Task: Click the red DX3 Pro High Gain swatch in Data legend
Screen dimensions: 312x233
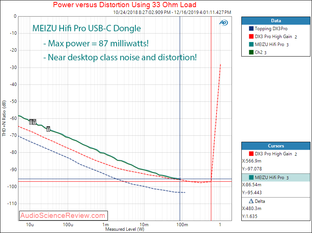Action: click(x=251, y=37)
